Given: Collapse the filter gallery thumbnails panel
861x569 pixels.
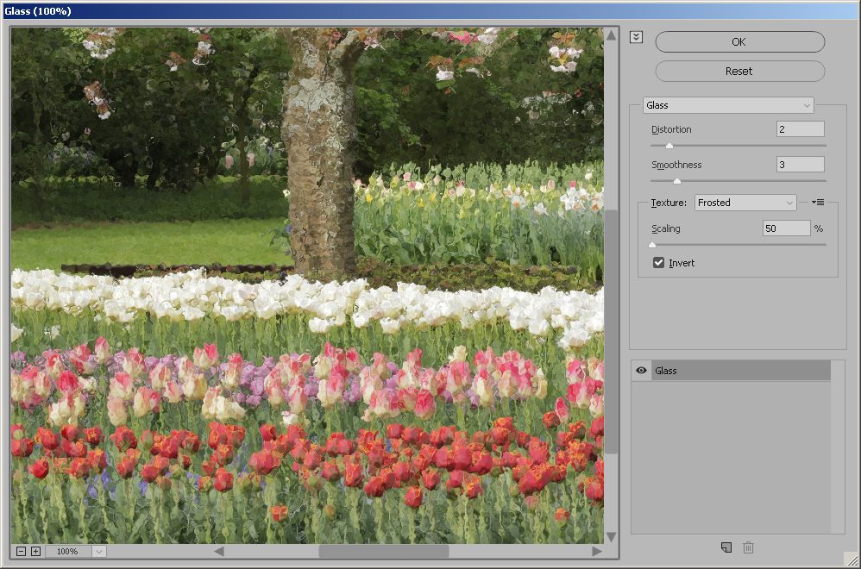Looking at the screenshot, I should [637, 37].
